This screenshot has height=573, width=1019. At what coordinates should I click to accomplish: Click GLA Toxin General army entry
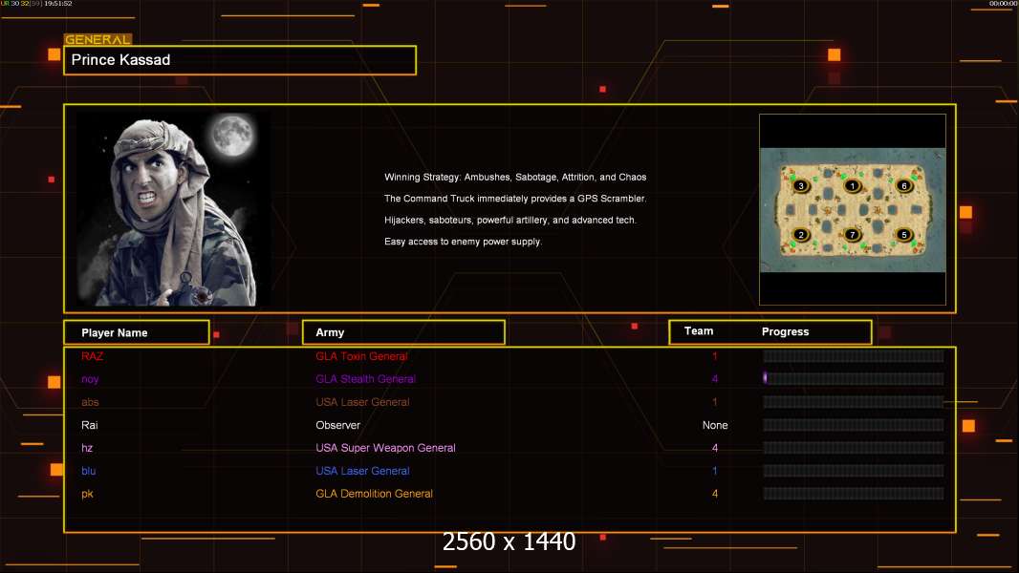point(361,356)
